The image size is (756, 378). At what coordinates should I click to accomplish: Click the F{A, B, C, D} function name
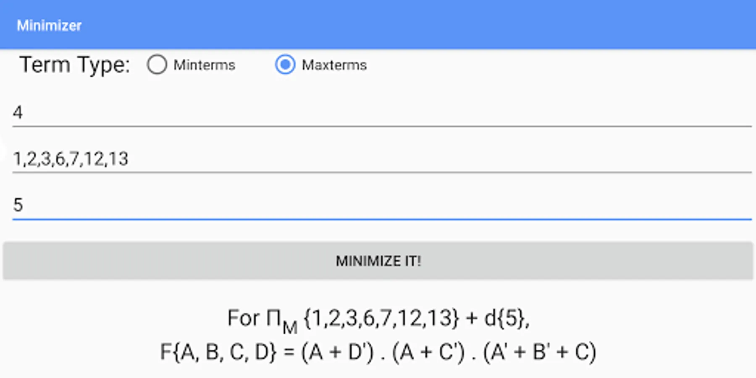pyautogui.click(x=218, y=352)
